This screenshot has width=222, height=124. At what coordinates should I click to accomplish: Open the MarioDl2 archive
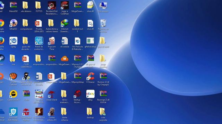click(13, 5)
